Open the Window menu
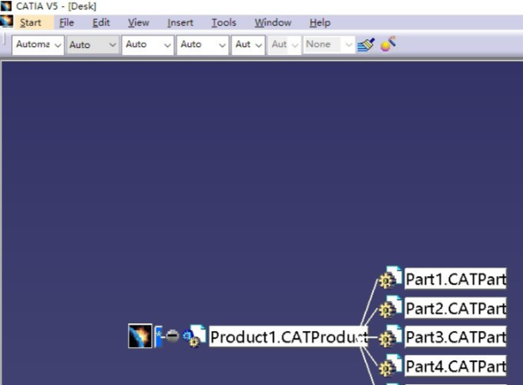 click(273, 22)
